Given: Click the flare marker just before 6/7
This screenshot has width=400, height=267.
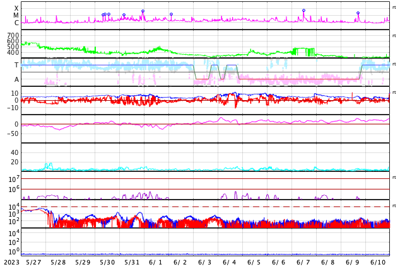Looking at the screenshot, I should (303, 11).
